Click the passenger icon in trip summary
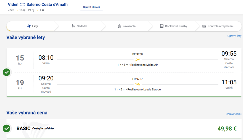The width and height of the screenshot is (243, 140). click(x=43, y=10)
